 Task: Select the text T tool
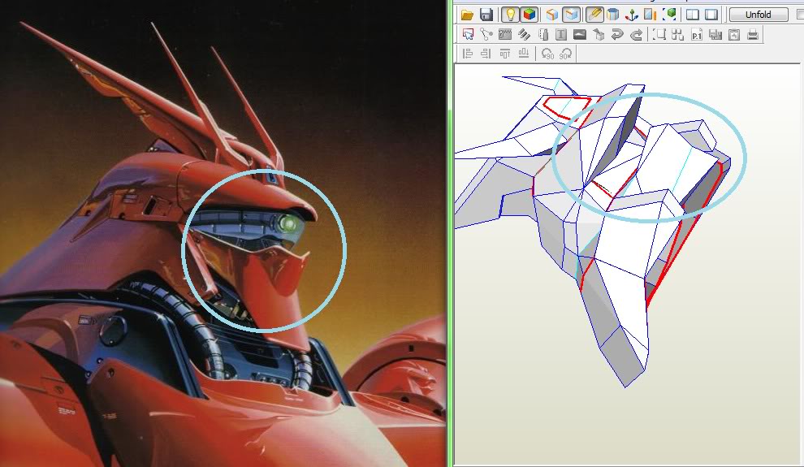[561, 34]
